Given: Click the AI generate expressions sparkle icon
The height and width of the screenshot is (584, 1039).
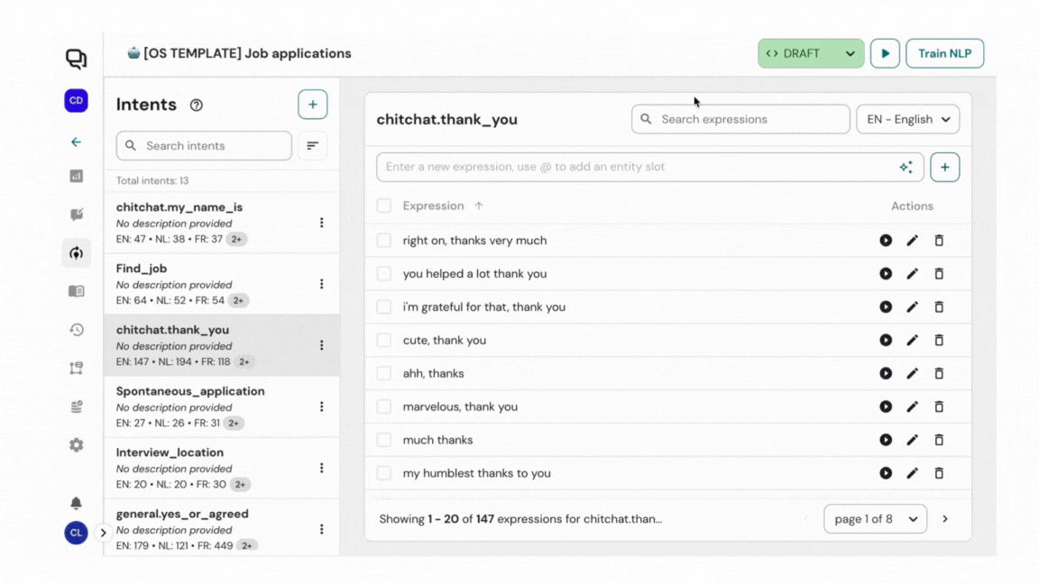Looking at the screenshot, I should pos(906,168).
